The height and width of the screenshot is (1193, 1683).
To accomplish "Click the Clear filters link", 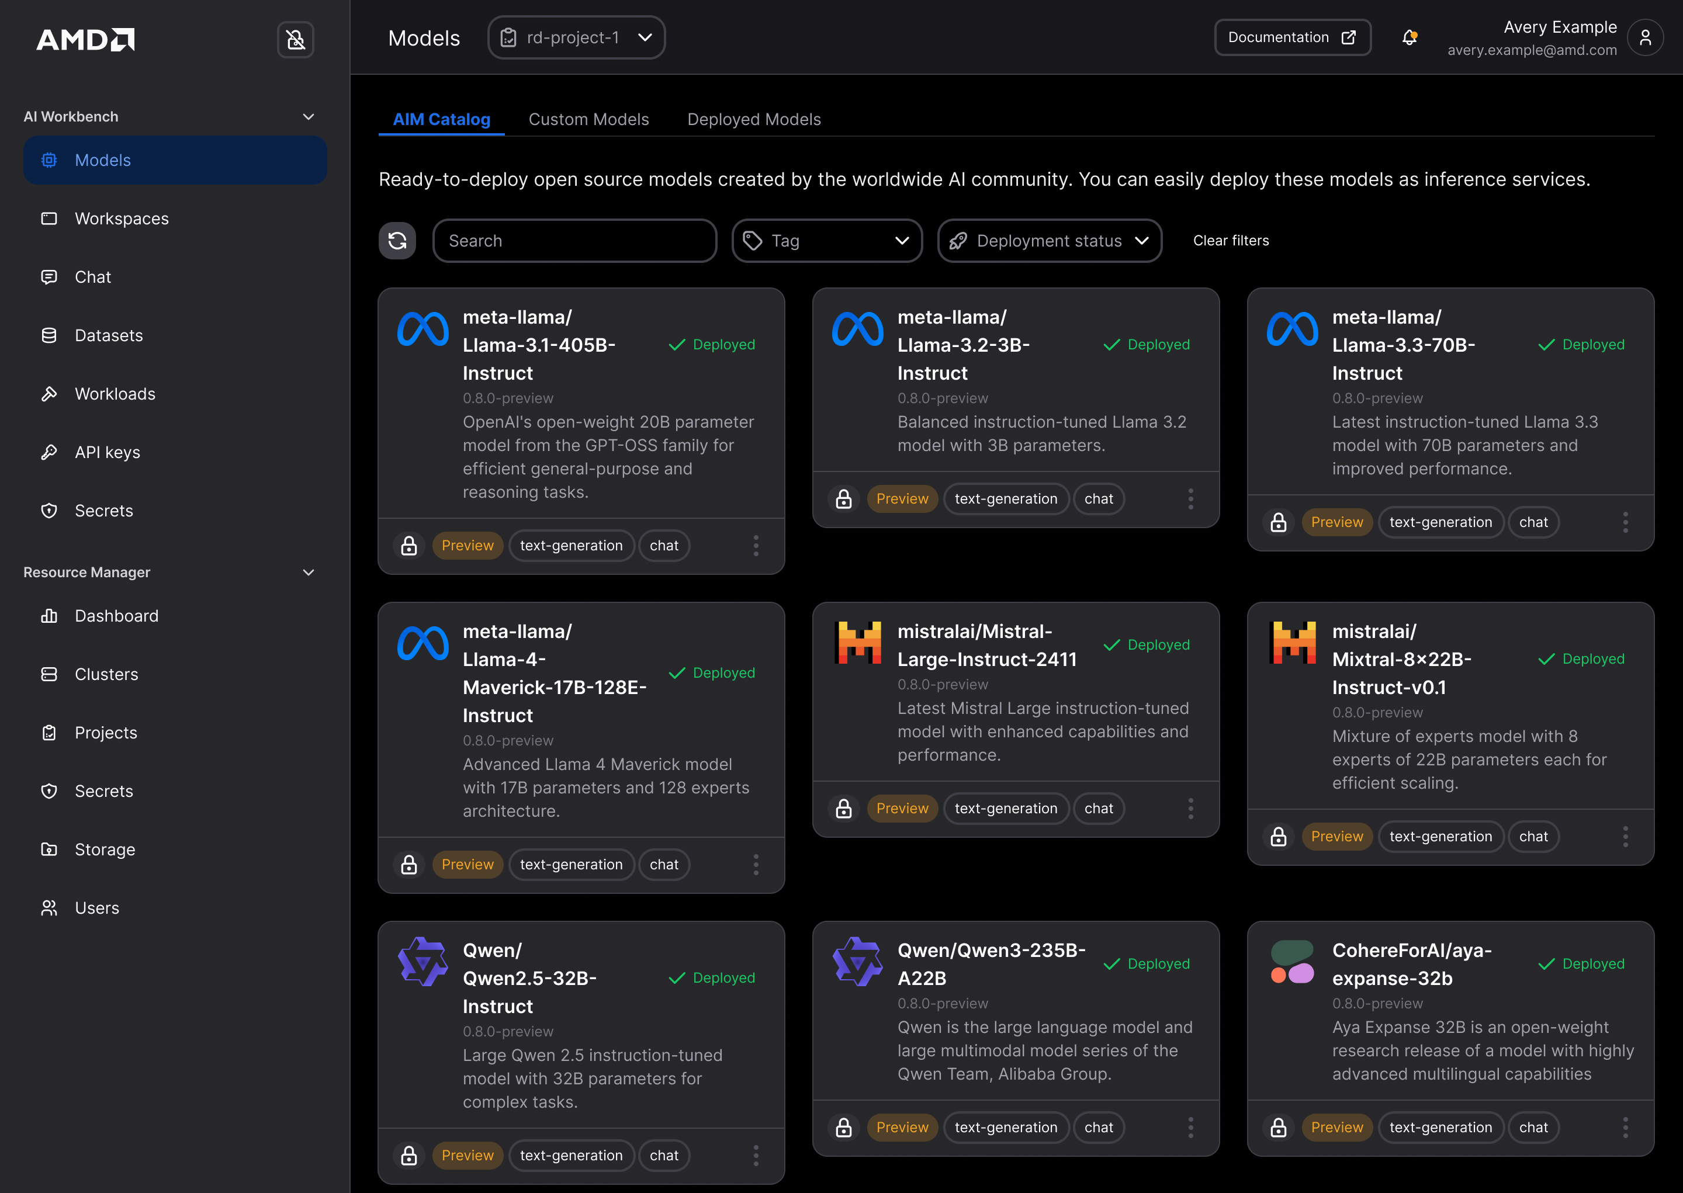I will [1231, 240].
